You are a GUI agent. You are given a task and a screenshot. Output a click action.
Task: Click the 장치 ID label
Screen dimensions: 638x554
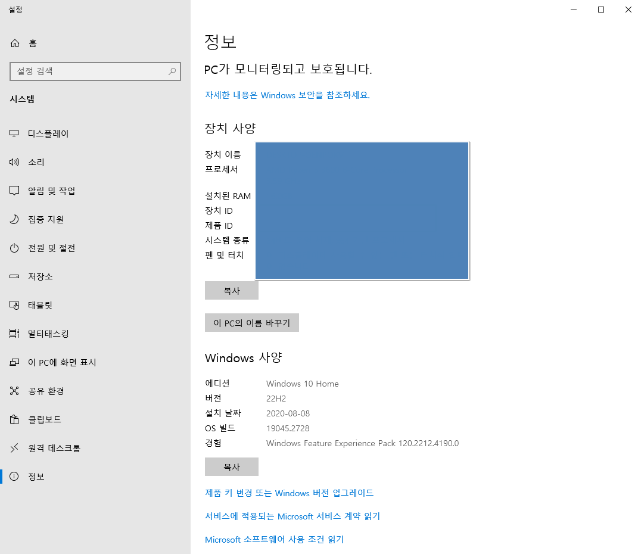[219, 211]
